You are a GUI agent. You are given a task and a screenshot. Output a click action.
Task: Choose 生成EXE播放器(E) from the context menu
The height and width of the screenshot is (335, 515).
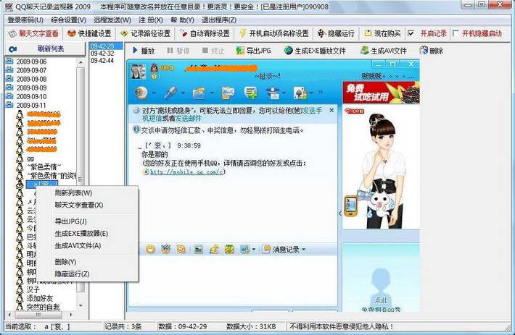tap(81, 234)
